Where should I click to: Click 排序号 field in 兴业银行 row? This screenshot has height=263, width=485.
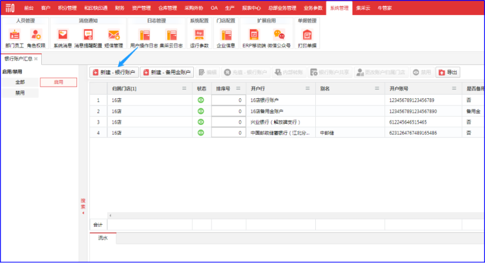(x=229, y=122)
